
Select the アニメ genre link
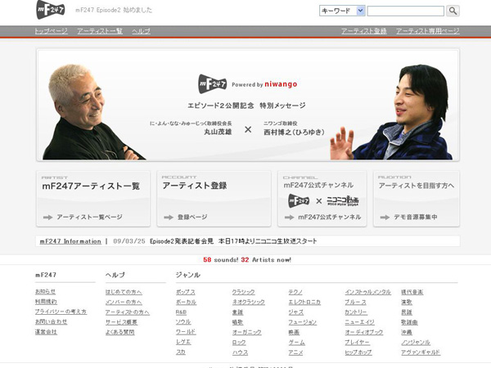pos(295,352)
